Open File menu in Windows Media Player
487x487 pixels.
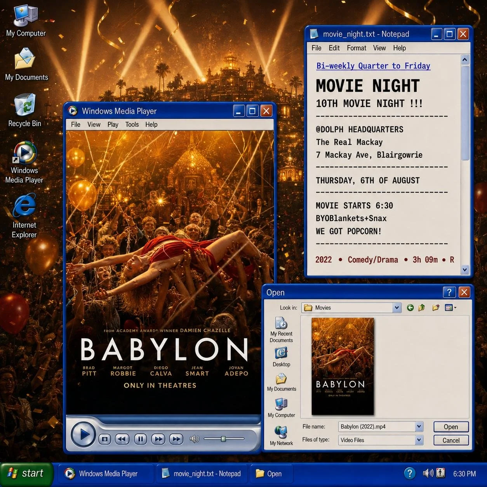(x=76, y=125)
